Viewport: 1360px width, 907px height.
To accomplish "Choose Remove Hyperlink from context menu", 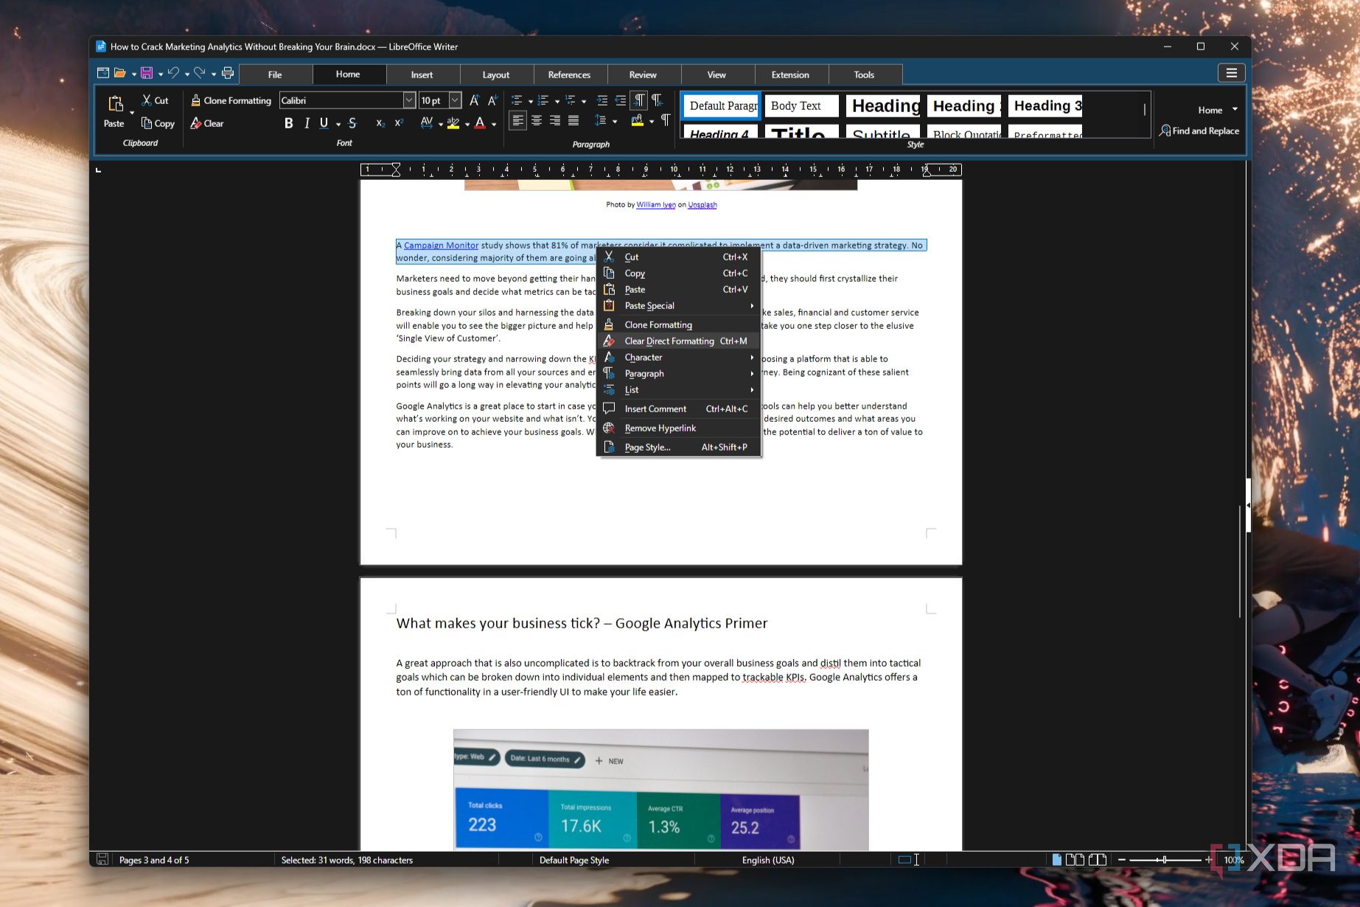I will point(679,428).
